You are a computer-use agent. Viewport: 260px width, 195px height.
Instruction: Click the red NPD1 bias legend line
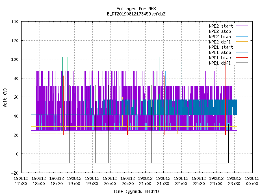(242, 58)
